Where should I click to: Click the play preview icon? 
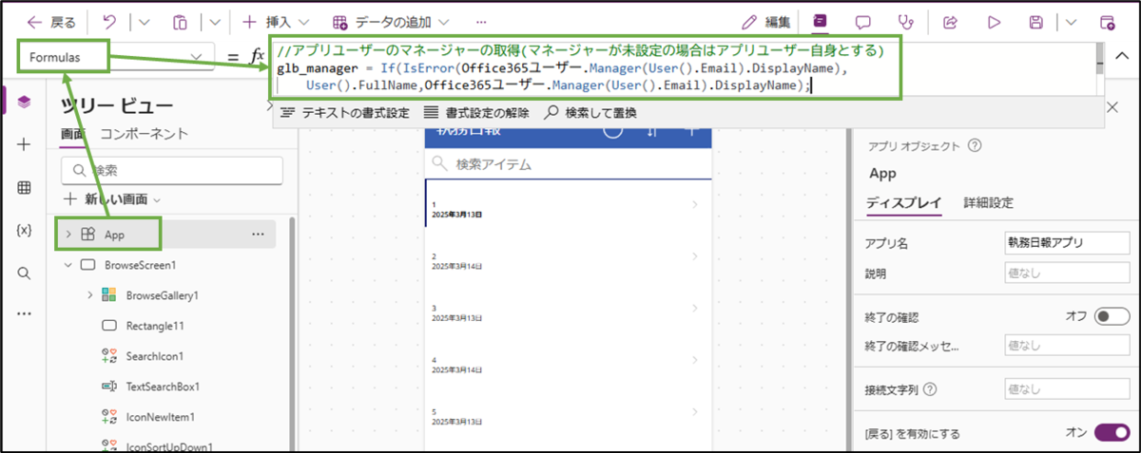click(994, 21)
